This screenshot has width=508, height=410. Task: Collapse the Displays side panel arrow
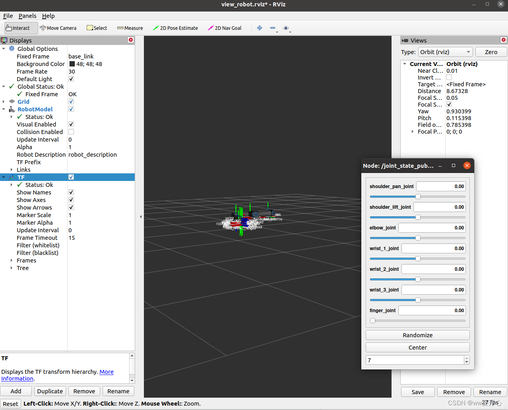point(140,217)
